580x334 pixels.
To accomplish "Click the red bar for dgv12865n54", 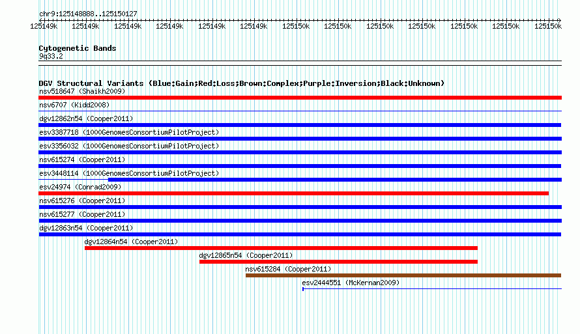I will click(338, 262).
